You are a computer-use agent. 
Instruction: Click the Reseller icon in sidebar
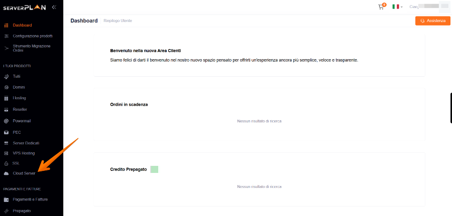[6, 109]
